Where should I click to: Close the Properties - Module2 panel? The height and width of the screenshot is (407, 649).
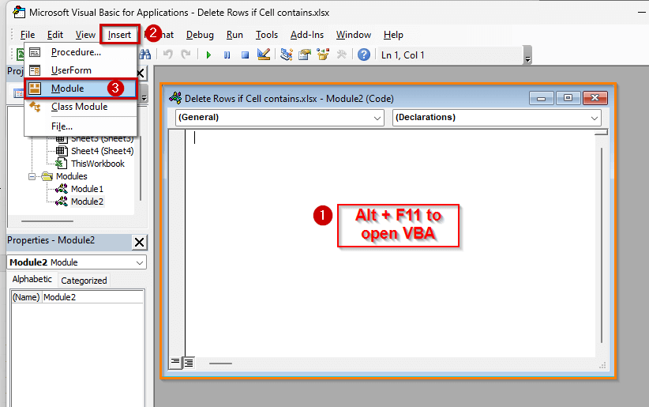click(x=139, y=242)
